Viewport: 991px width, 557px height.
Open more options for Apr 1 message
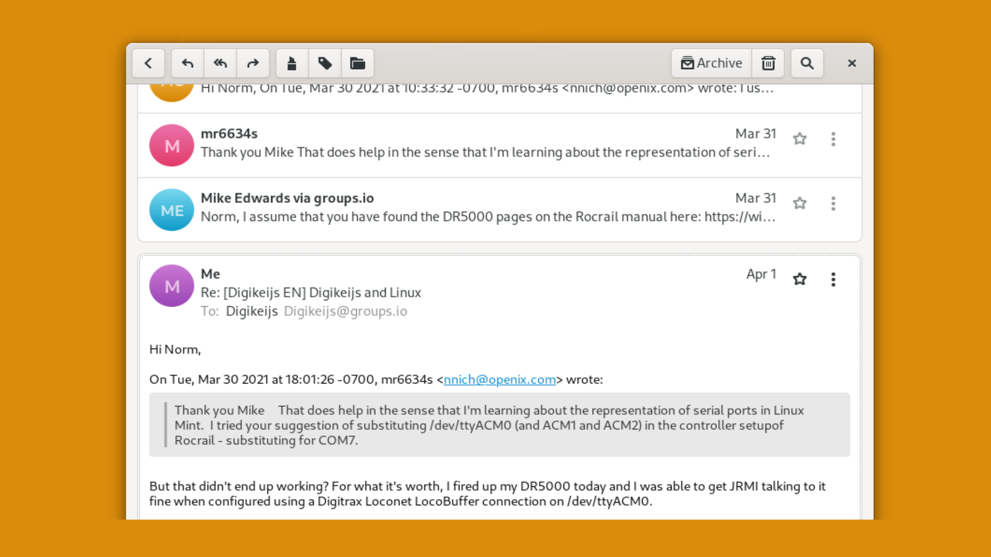[x=833, y=279]
